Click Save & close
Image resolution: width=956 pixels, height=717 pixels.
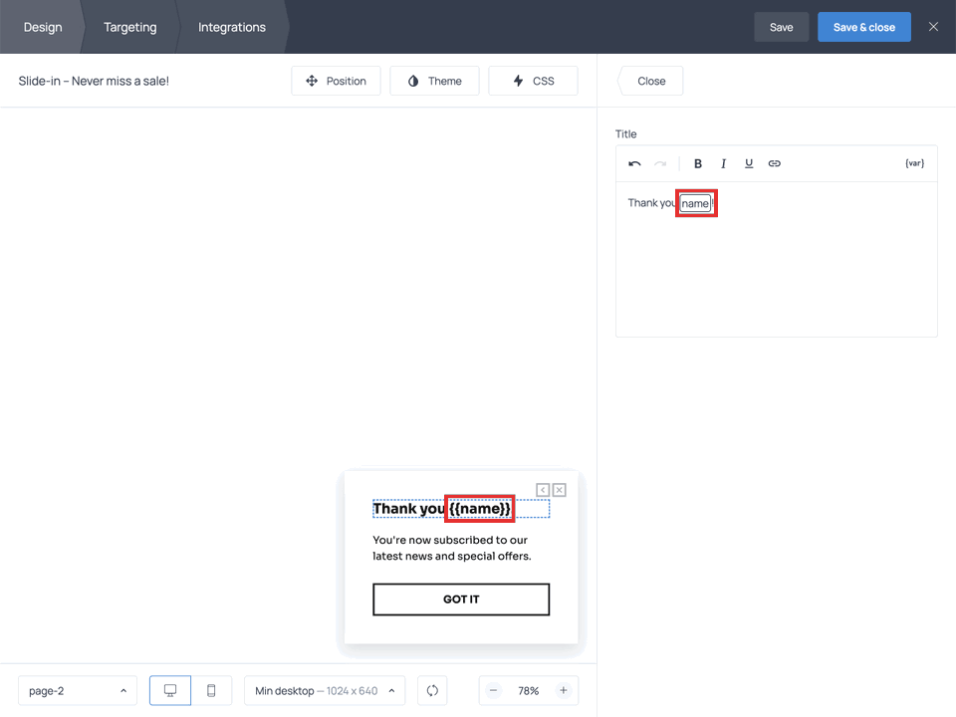[x=863, y=27]
